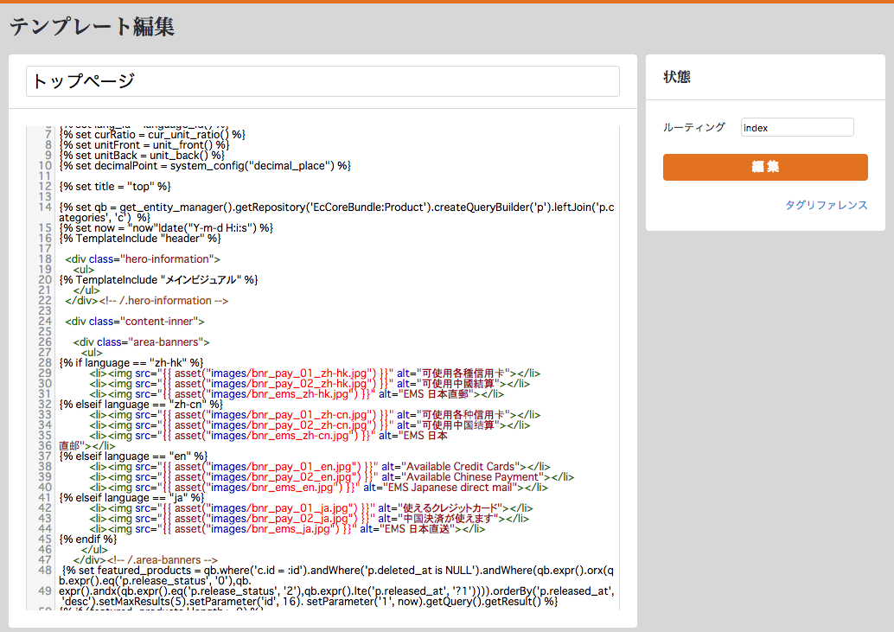Image resolution: width=894 pixels, height=632 pixels.
Task: Click the TemplateInclude "header" code line
Action: [140, 239]
